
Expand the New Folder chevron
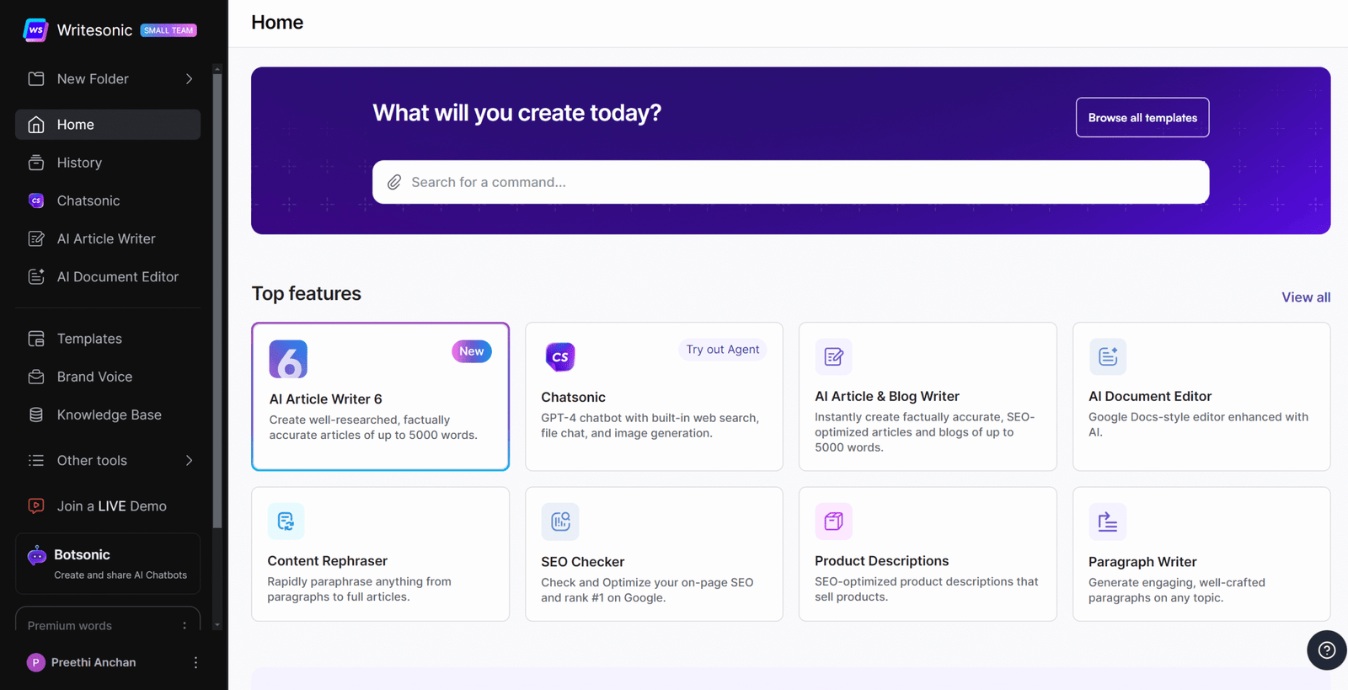(x=189, y=79)
